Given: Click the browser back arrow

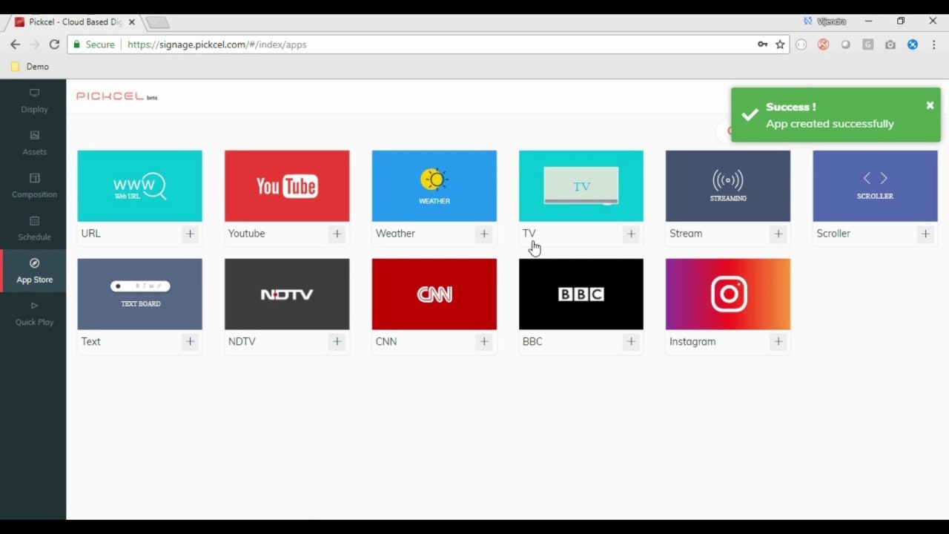Looking at the screenshot, I should click(15, 44).
